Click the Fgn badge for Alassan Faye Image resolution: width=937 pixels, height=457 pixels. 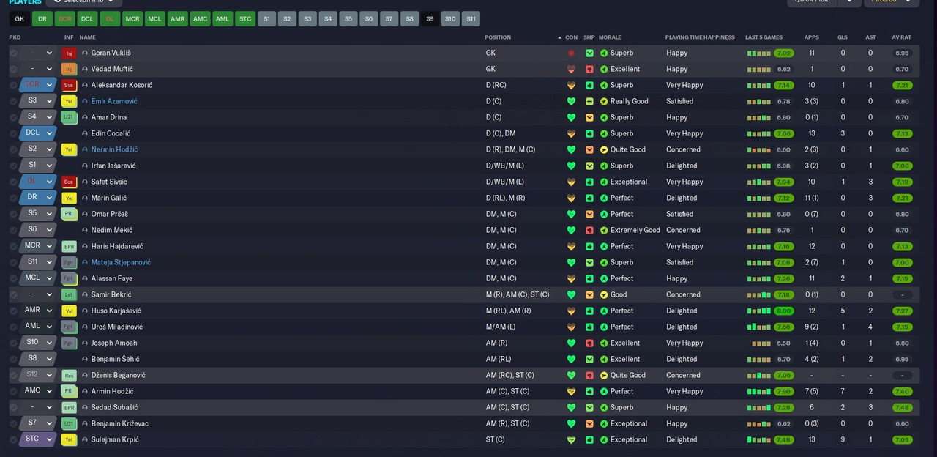point(70,278)
